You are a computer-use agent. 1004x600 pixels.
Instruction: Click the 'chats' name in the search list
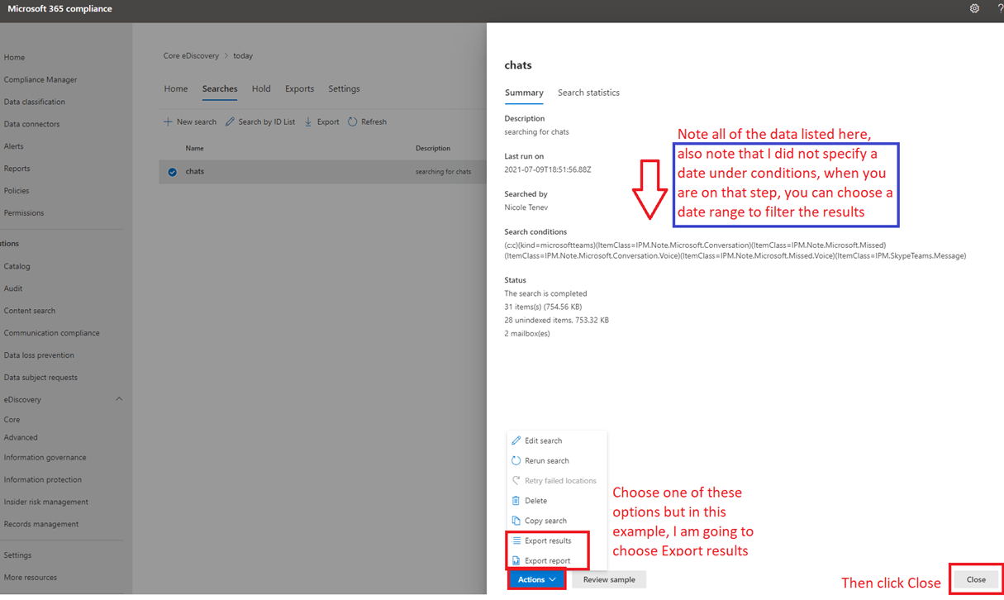tap(195, 172)
